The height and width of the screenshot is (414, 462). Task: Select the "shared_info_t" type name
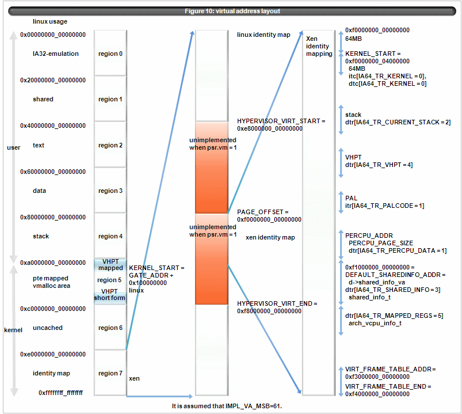pyautogui.click(x=370, y=298)
